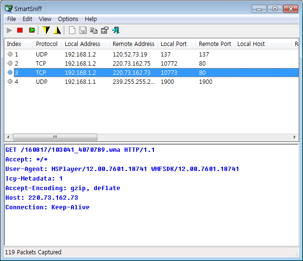Click the Connection: Keep-Alive line
Screen dimensions: 303x261
[47, 207]
